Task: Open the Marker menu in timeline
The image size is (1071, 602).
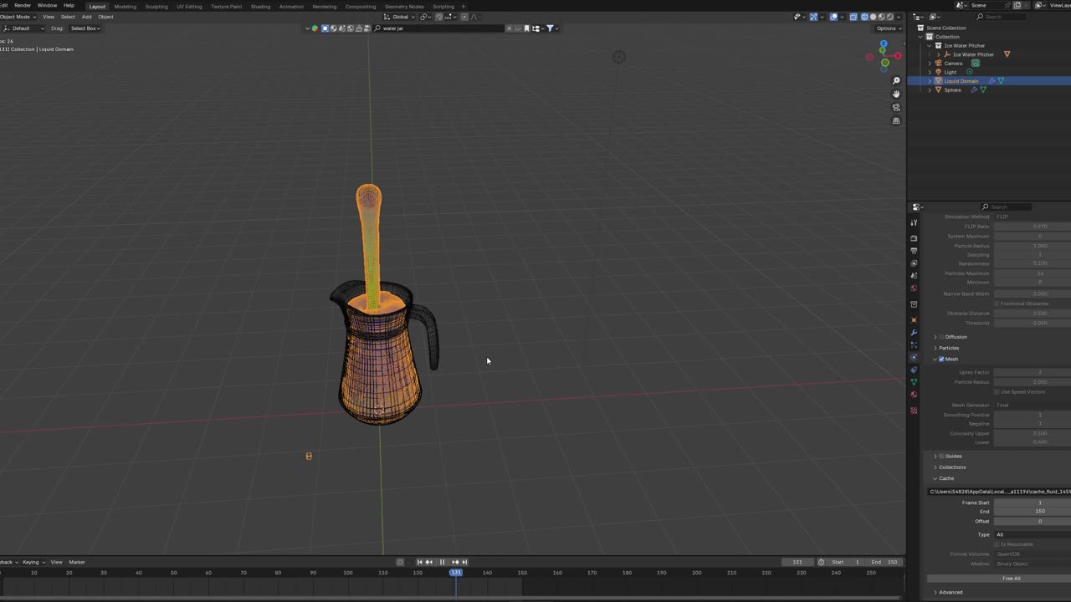Action: (77, 562)
